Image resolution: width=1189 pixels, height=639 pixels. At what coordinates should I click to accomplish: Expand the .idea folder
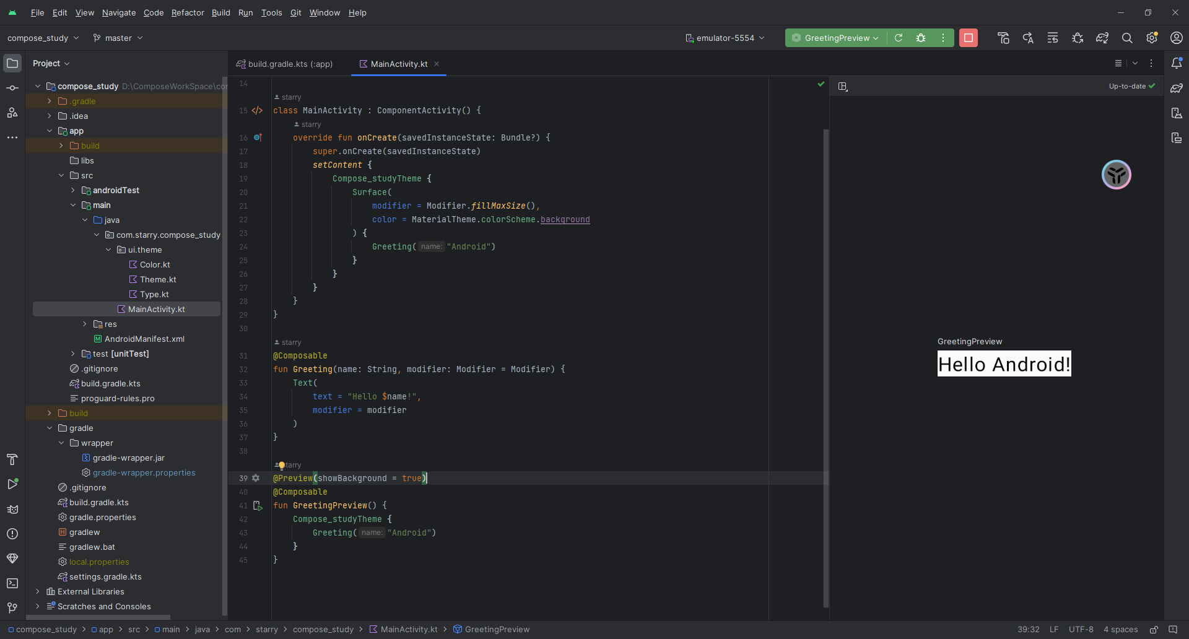[50, 116]
